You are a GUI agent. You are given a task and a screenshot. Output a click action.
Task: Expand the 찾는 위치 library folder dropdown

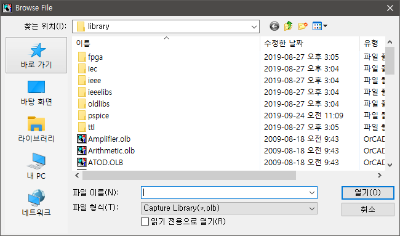click(254, 26)
